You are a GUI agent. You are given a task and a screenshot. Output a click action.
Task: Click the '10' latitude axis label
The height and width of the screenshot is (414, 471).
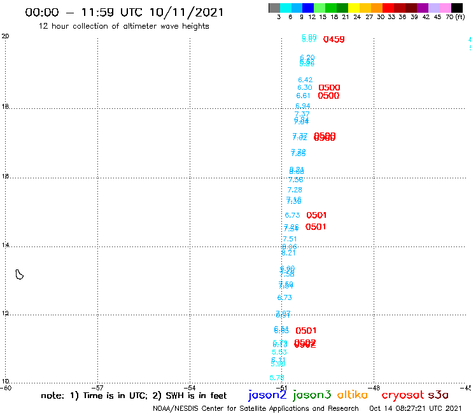[5, 382]
